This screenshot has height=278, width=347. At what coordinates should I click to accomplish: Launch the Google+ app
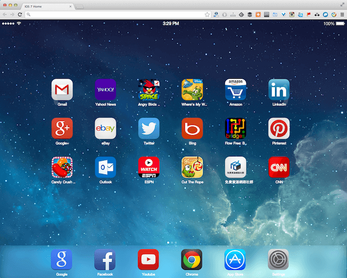[62, 128]
